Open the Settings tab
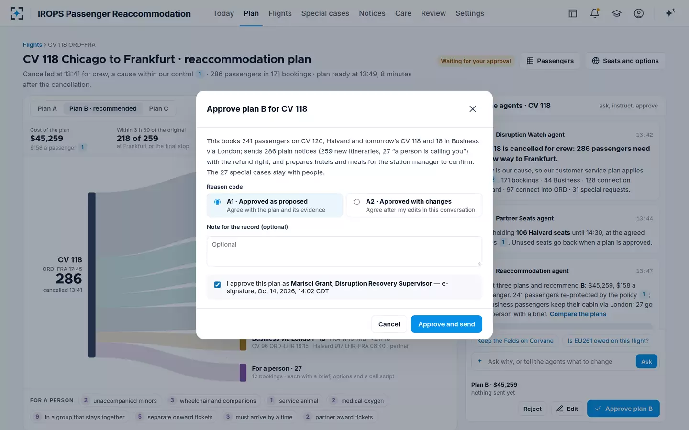689x430 pixels. click(x=470, y=13)
